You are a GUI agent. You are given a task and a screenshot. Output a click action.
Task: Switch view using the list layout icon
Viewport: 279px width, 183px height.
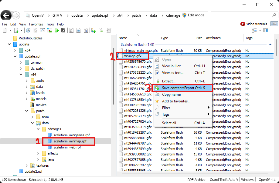click(254, 30)
